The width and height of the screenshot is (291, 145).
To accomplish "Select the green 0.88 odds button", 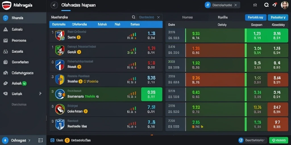I will [x=152, y=94].
